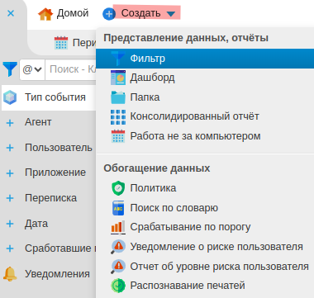This screenshot has height=298, width=314.
Task: Click the Консолидированный отчёт grid icon
Action: click(118, 117)
